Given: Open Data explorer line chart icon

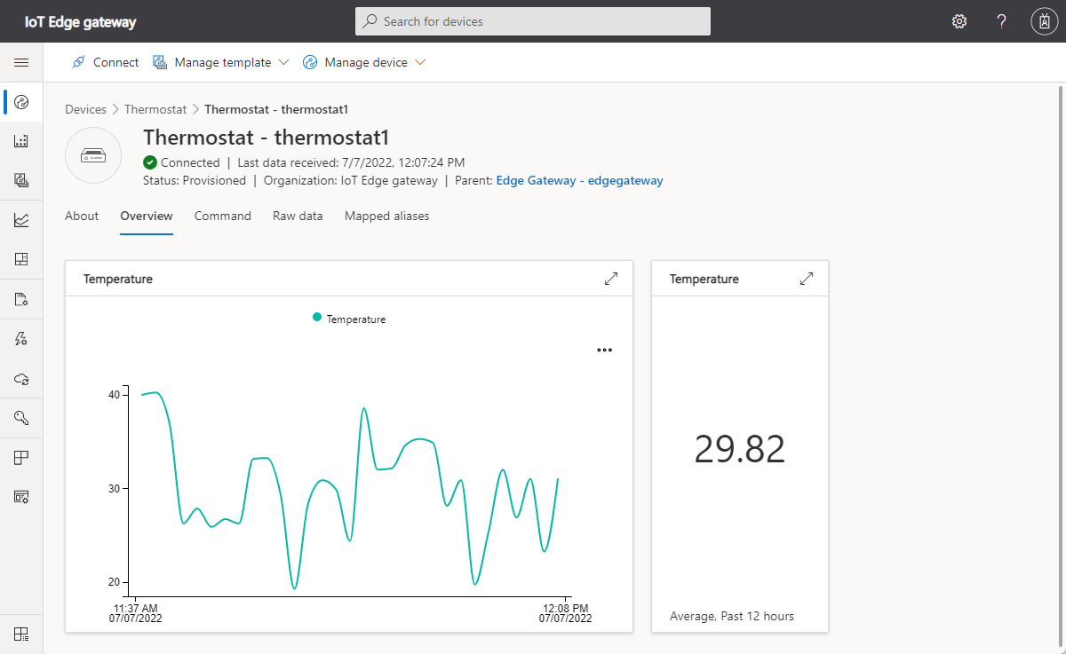Looking at the screenshot, I should (21, 220).
